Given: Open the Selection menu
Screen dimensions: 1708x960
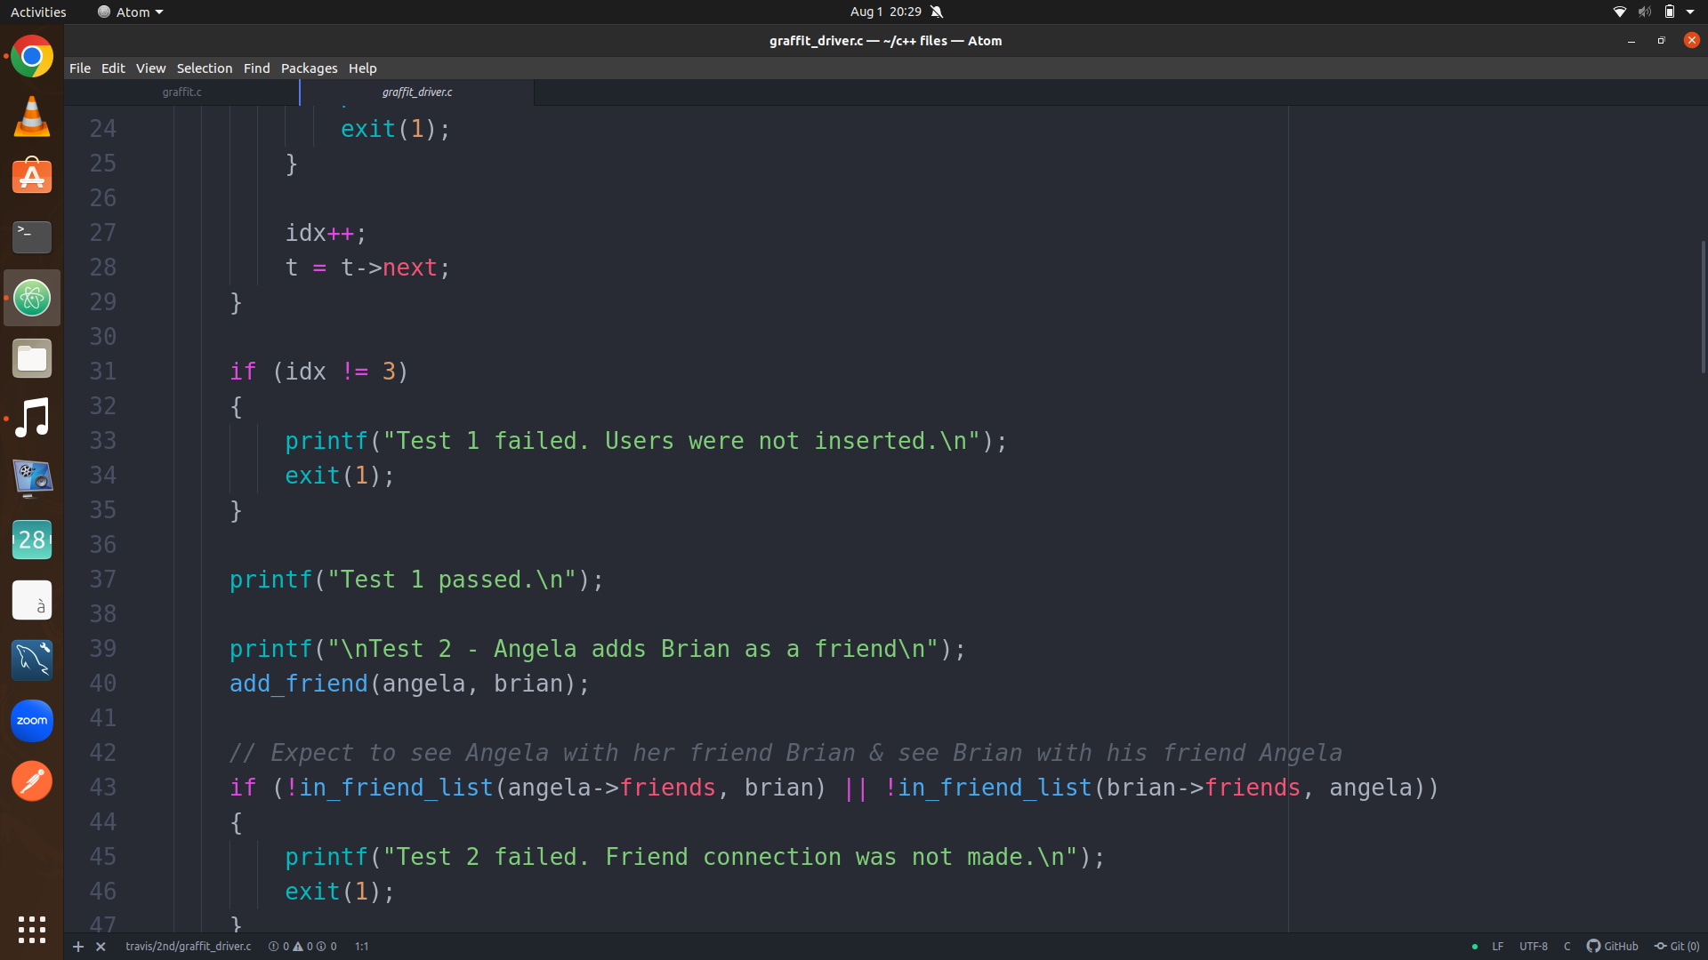Looking at the screenshot, I should click(x=205, y=68).
